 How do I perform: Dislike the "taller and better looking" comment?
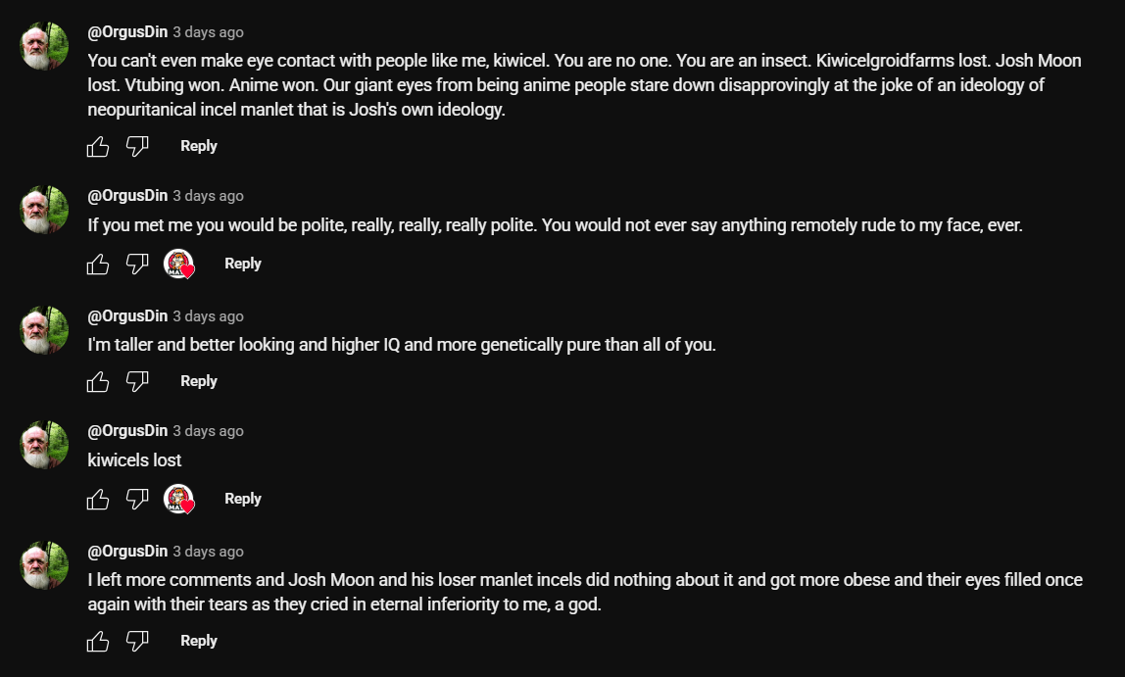[137, 381]
